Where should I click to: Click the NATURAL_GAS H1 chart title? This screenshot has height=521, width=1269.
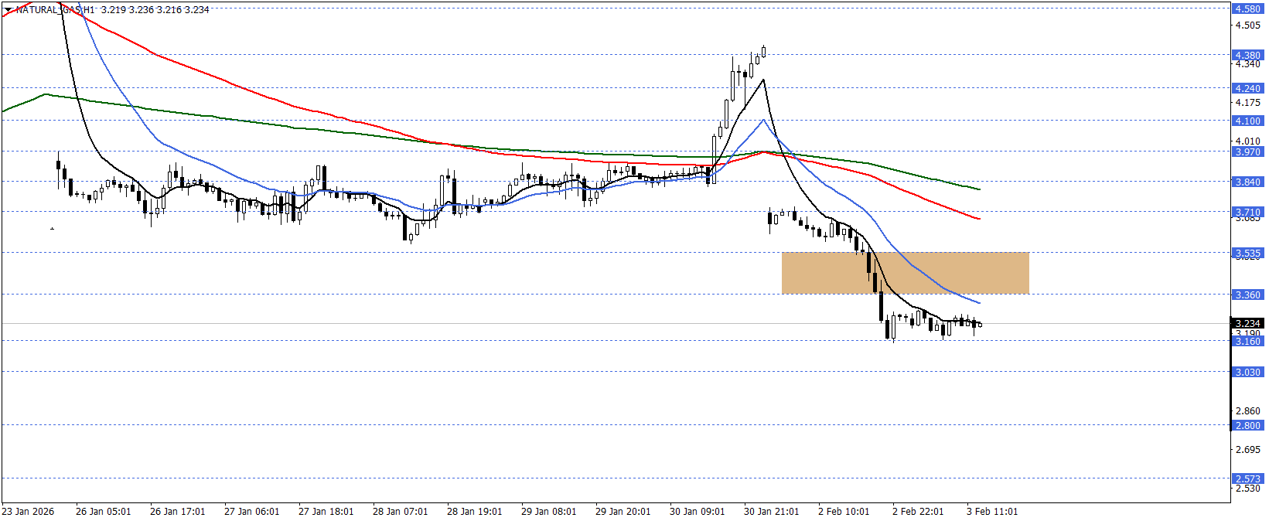(x=56, y=10)
